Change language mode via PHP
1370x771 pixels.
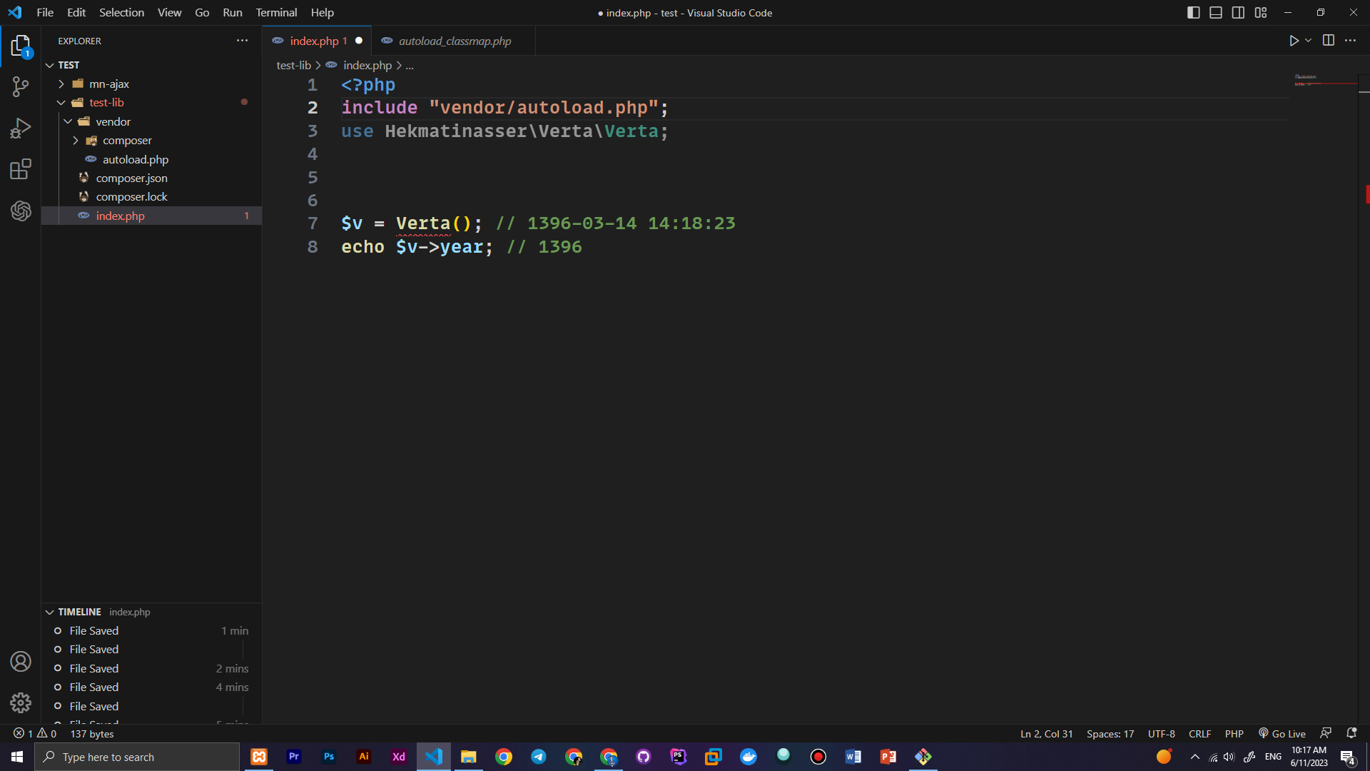click(1234, 734)
